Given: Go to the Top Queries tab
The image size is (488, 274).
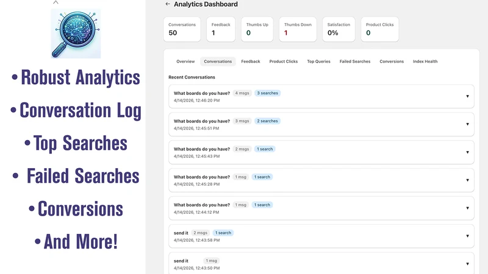Looking at the screenshot, I should coord(318,61).
